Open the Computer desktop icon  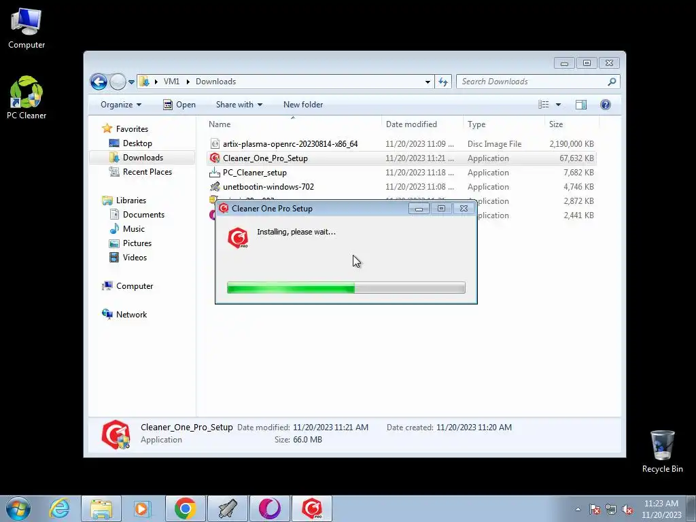[x=27, y=29]
